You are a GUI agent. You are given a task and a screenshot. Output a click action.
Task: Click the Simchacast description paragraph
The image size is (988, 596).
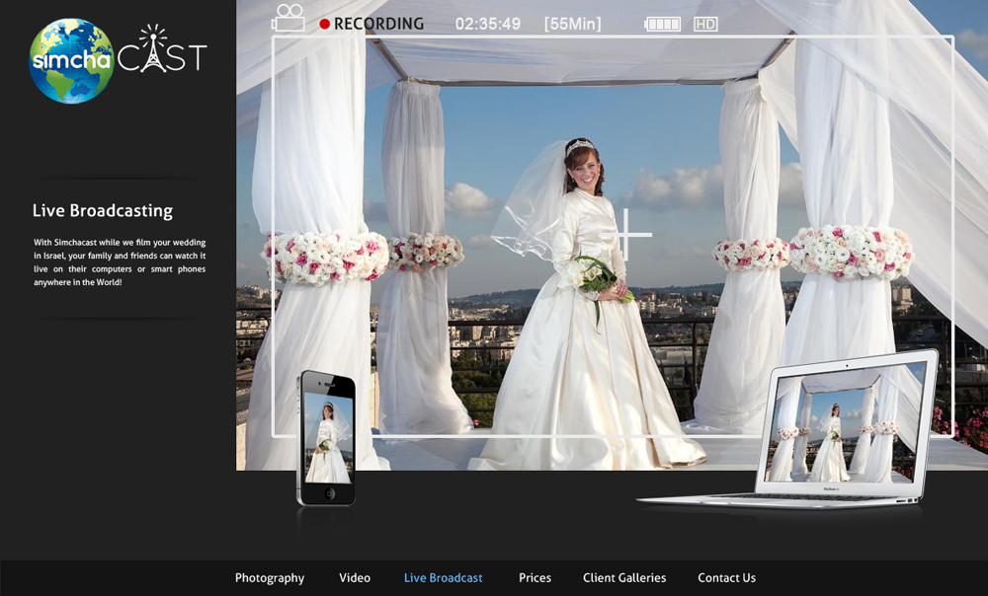click(120, 261)
